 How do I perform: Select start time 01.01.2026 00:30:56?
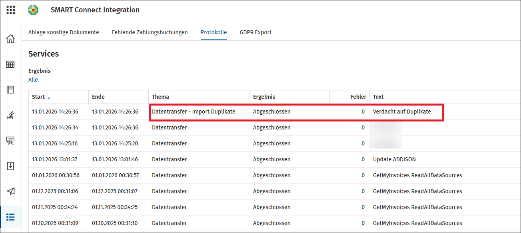click(x=56, y=176)
